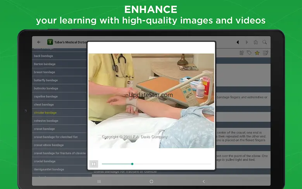Select 'breast bandage' in the list
This screenshot has height=189, width=302.
[x=59, y=72]
